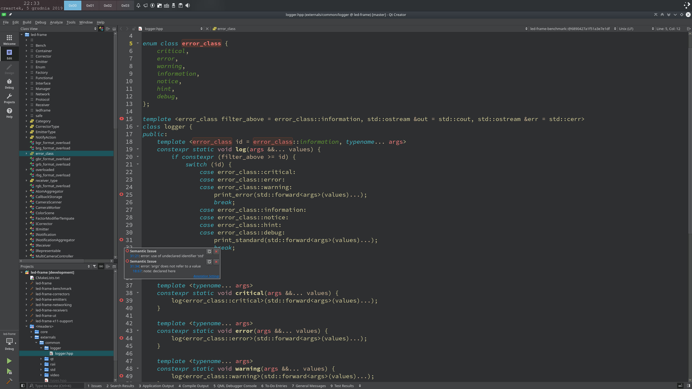Switch to Projects mode wrench icon
The width and height of the screenshot is (692, 389).
pyautogui.click(x=9, y=98)
